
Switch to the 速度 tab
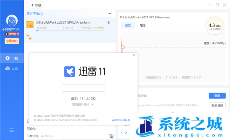(x=128, y=26)
